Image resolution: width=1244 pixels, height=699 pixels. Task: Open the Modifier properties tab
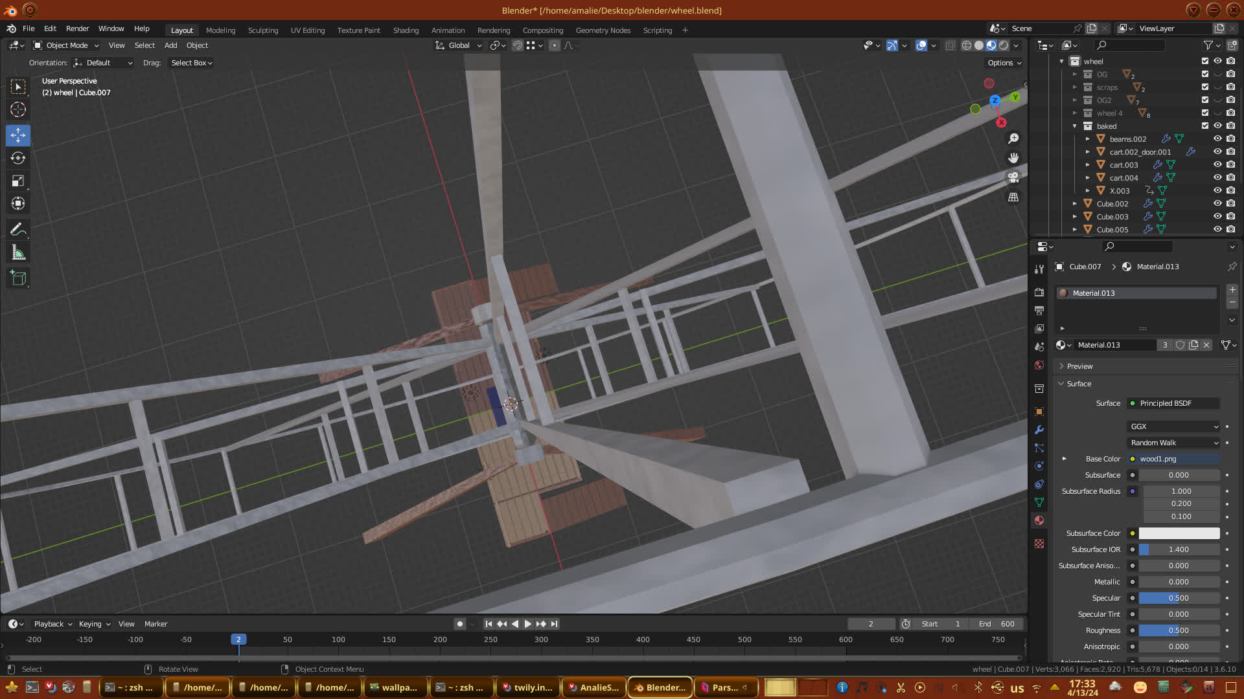click(1039, 430)
